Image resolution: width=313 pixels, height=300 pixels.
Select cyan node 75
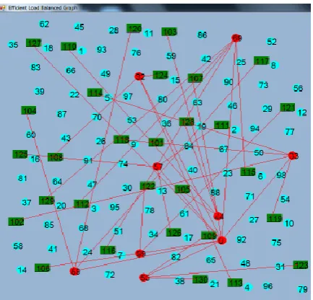click(276, 242)
